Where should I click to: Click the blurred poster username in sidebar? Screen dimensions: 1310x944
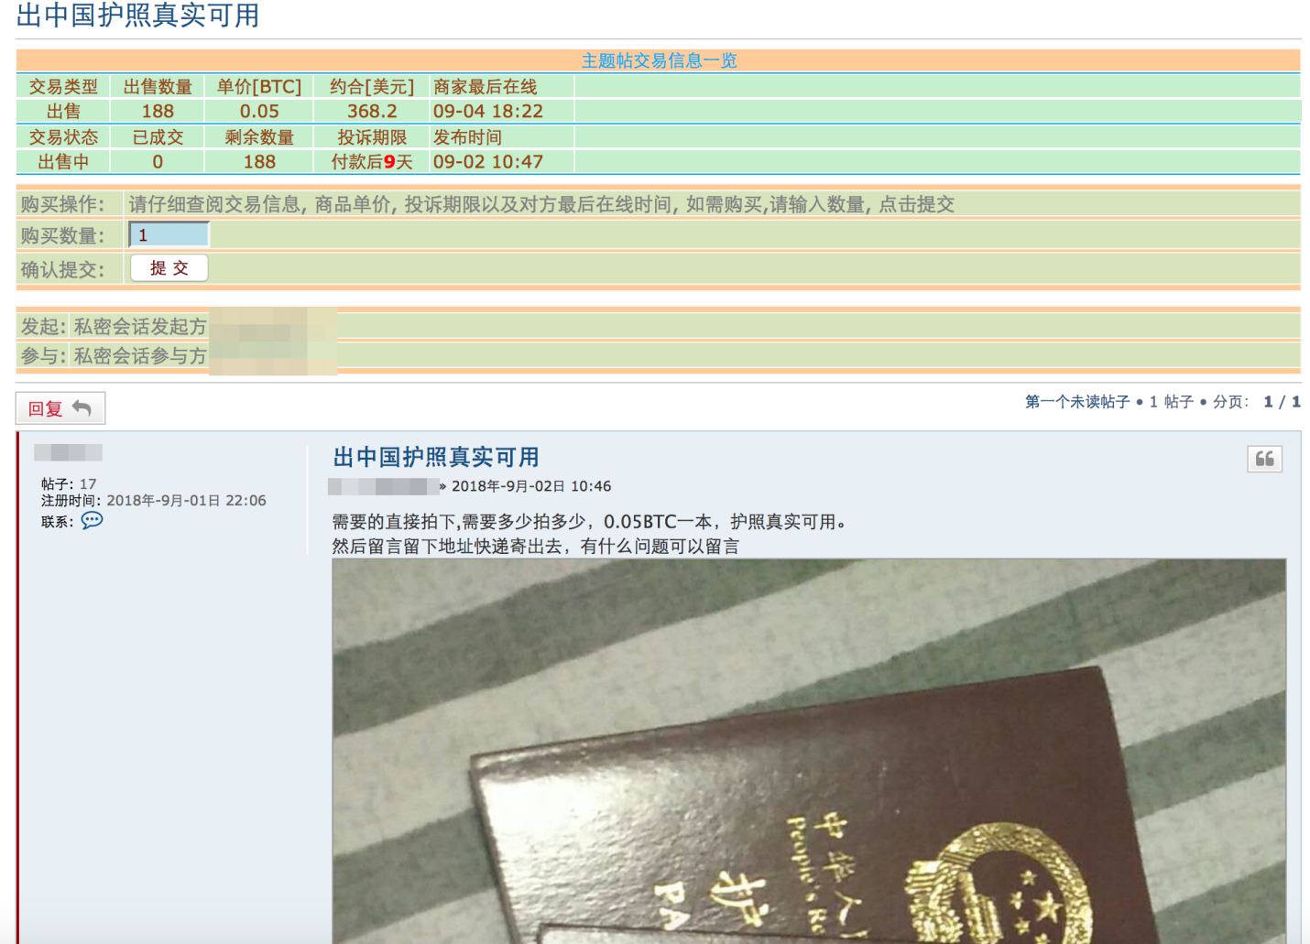tap(68, 452)
